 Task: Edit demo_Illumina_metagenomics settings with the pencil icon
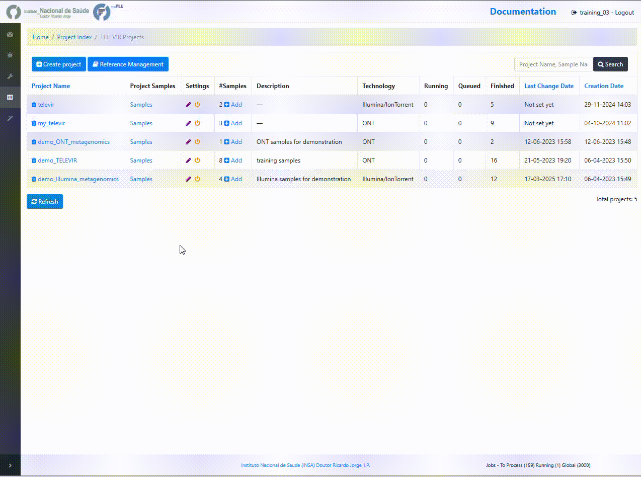[x=189, y=179]
